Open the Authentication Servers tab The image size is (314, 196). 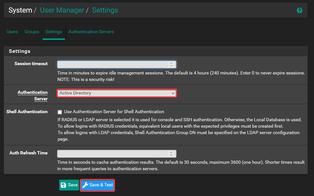pyautogui.click(x=91, y=32)
